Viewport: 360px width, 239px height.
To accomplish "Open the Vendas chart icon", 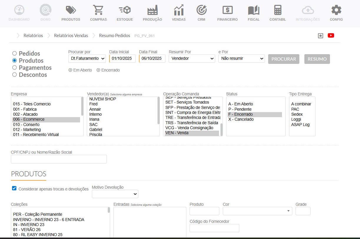I will 179,10.
